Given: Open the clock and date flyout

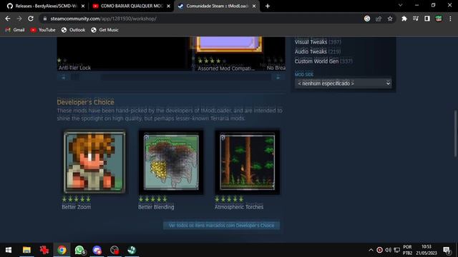Looking at the screenshot, I should pos(427,250).
